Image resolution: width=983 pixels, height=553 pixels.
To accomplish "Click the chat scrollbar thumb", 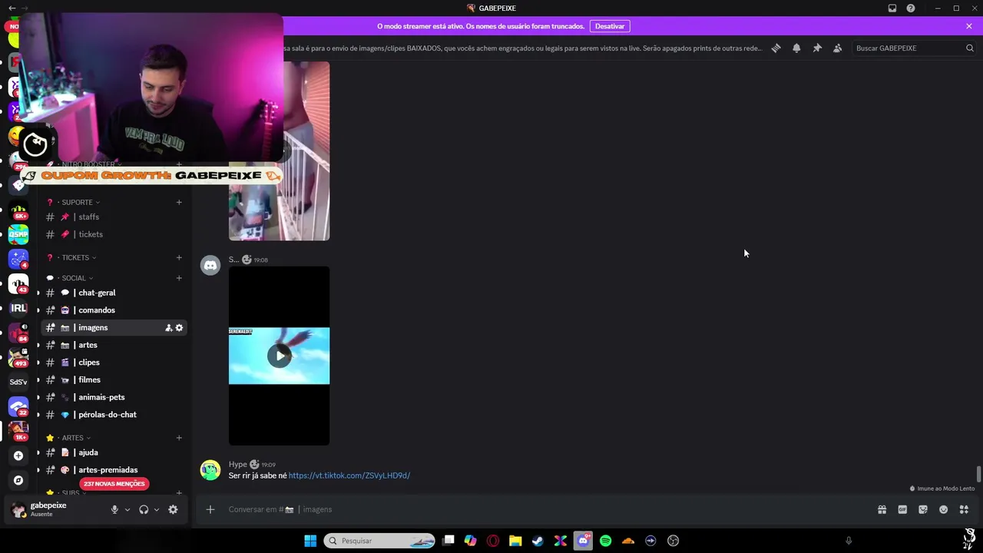I will [x=978, y=475].
